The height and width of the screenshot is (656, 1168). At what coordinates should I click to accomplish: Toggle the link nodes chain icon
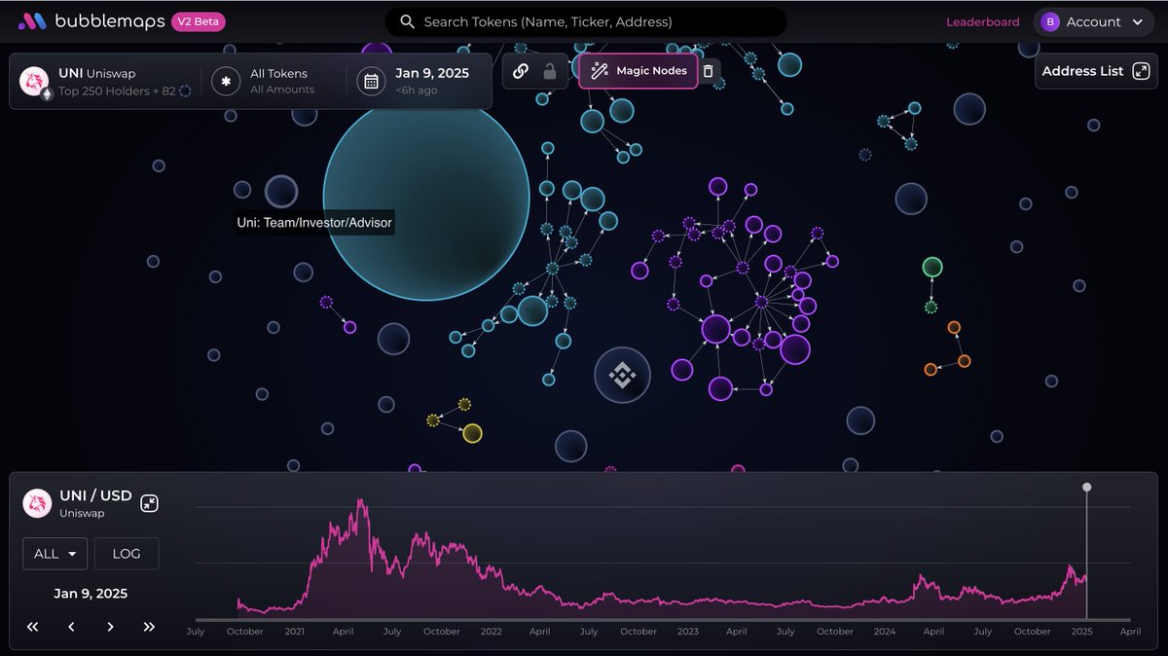click(521, 71)
